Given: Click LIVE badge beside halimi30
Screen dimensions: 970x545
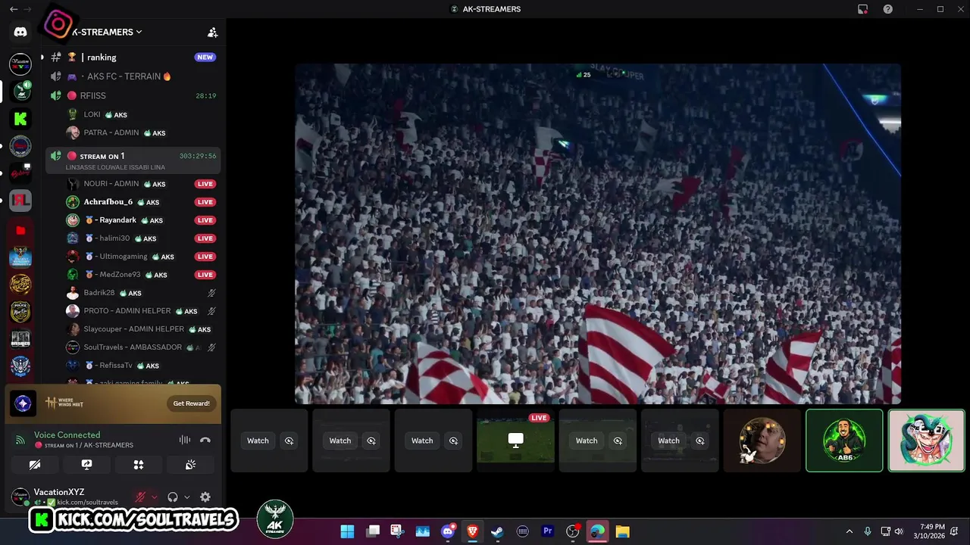Looking at the screenshot, I should click(x=205, y=238).
